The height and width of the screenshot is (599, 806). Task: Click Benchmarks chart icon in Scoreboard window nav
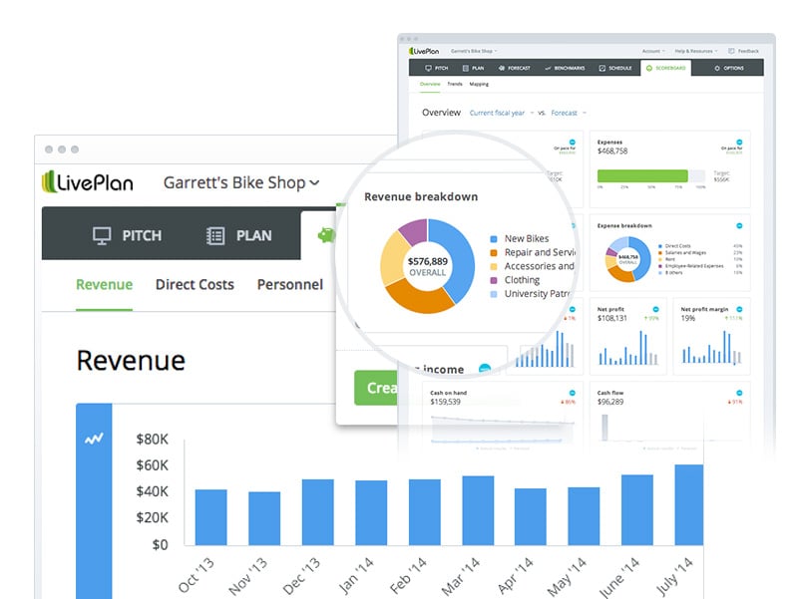tap(548, 68)
